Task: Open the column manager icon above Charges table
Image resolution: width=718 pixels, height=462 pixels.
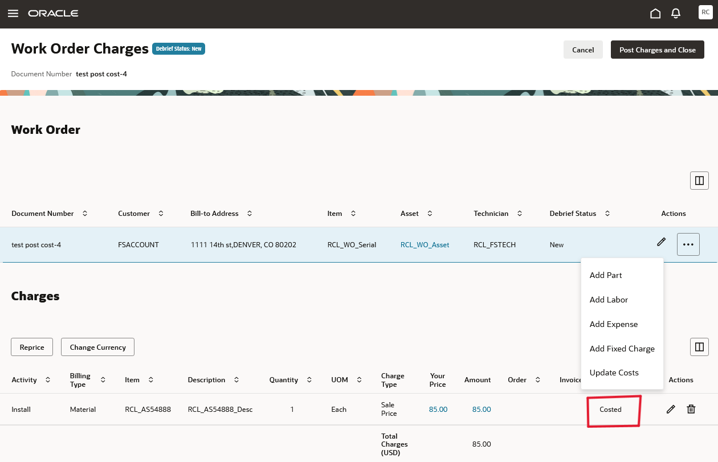Action: click(699, 346)
